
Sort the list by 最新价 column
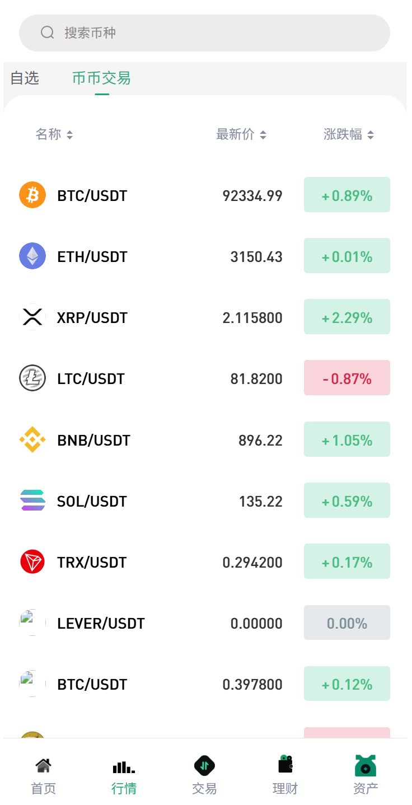coord(241,134)
